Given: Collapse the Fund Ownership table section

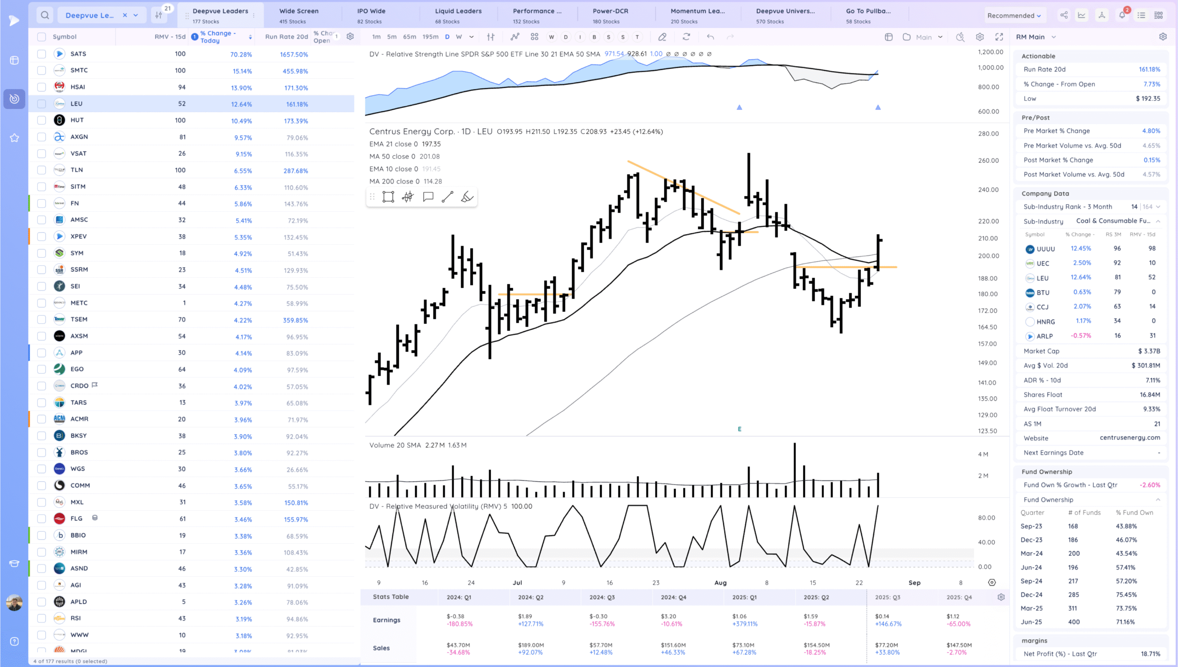Looking at the screenshot, I should click(x=1158, y=500).
